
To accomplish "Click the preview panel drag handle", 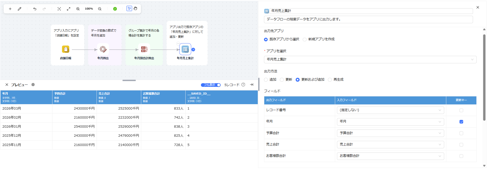I will click(x=129, y=80).
